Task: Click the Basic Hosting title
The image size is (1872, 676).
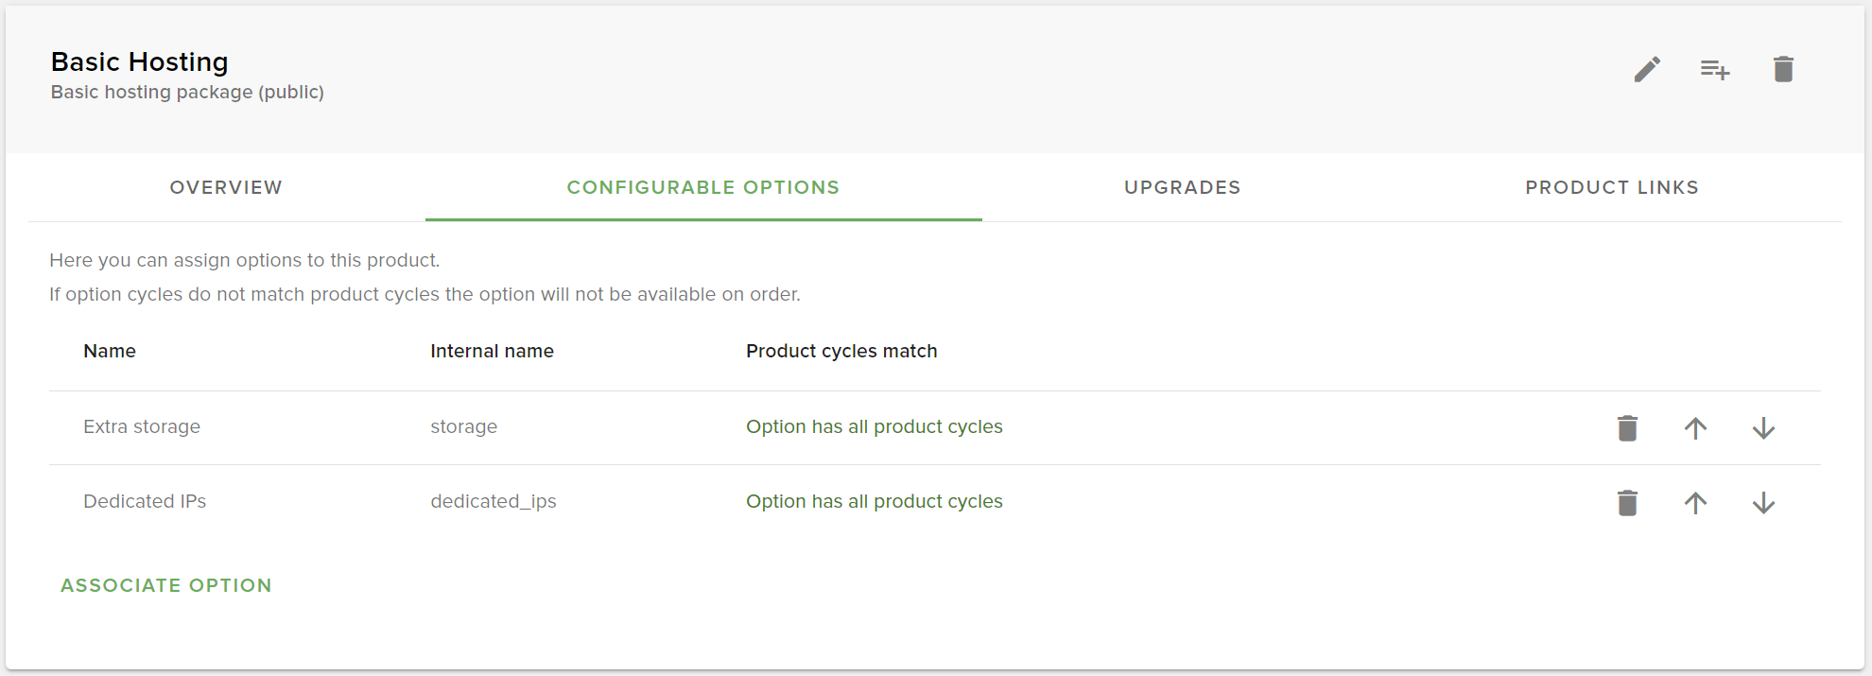Action: coord(139,61)
